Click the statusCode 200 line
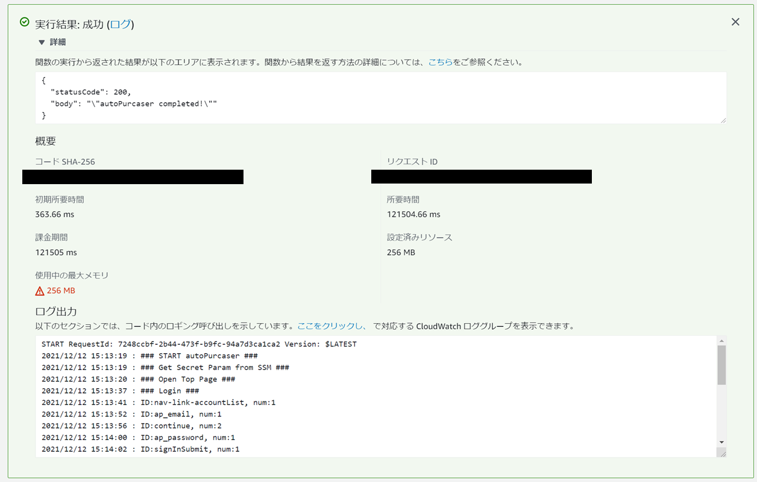The image size is (757, 482). [90, 92]
